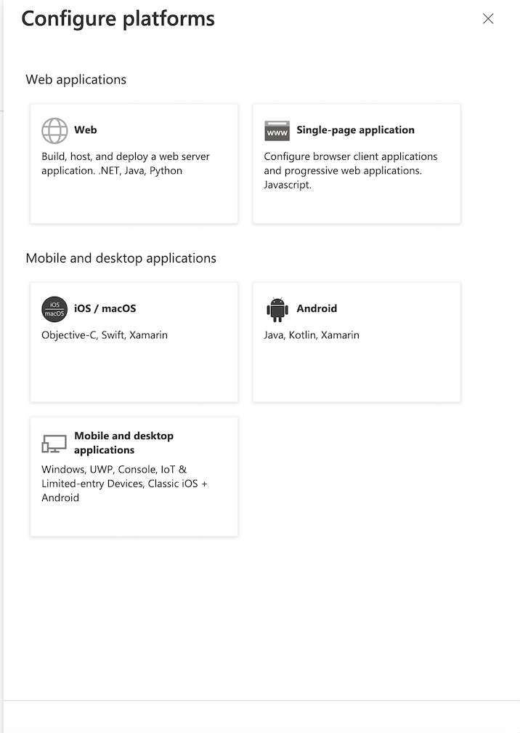Click the Android robot icon
Screen dimensions: 520x733
coord(276,308)
